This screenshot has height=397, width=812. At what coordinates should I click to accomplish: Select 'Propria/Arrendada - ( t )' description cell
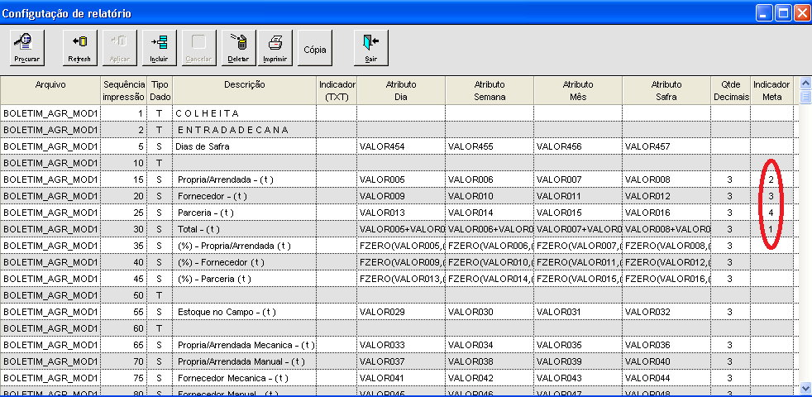[245, 179]
